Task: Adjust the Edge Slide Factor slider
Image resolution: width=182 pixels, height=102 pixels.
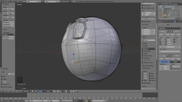Action: pyautogui.click(x=8, y=74)
